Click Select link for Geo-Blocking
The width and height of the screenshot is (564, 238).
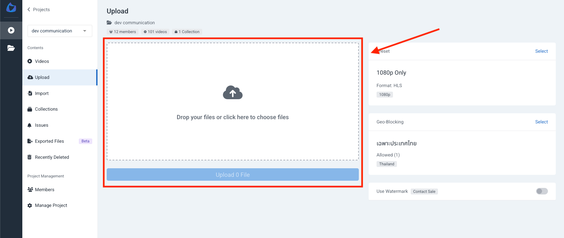click(x=541, y=122)
